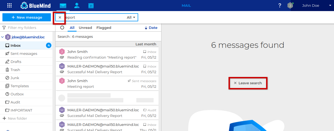Open the apps grid launcher
334x131 pixels.
click(9, 5)
